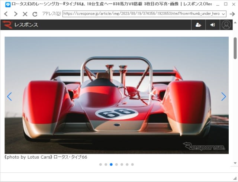This screenshot has height=182, width=238.
Task: Go forward with the browser forward arrow
Action: pyautogui.click(x=16, y=14)
